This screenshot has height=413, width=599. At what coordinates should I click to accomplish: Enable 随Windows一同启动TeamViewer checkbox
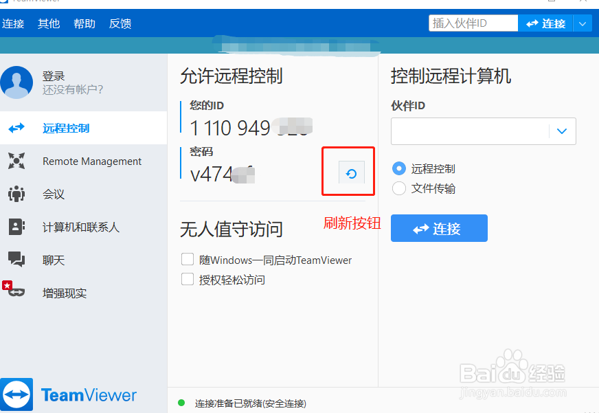click(187, 260)
